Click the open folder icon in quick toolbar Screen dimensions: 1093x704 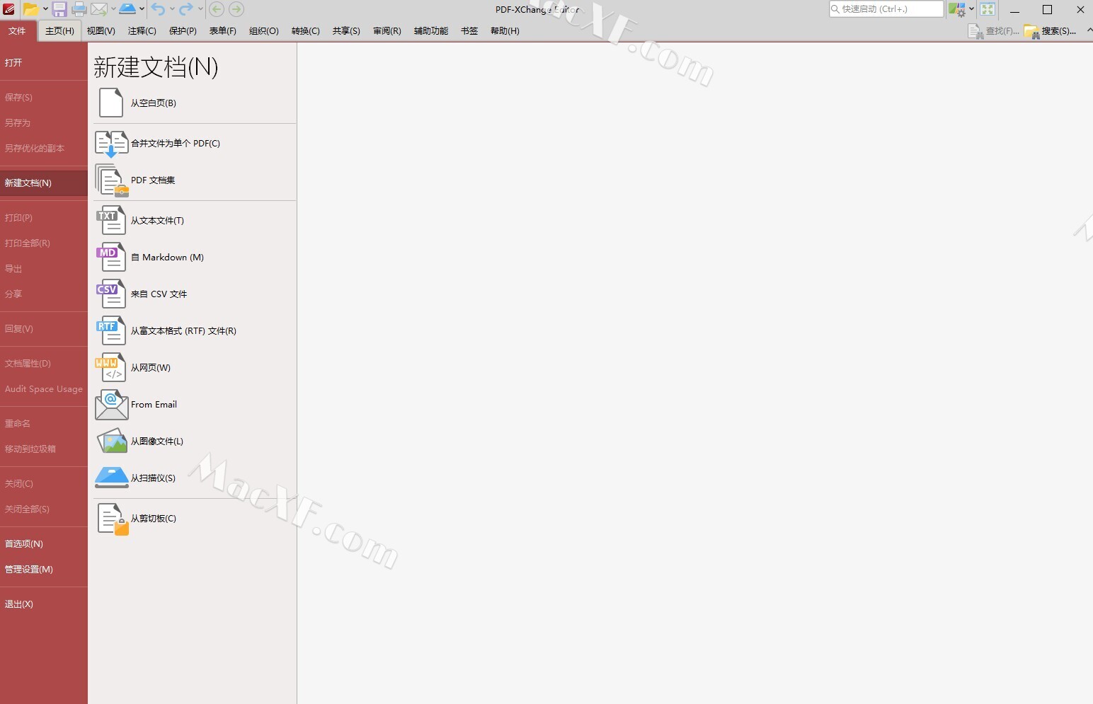(x=30, y=9)
